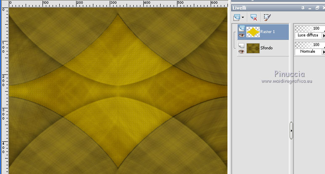
Task: Adjust the Raster 1 opacity slider
Action: [310, 28]
